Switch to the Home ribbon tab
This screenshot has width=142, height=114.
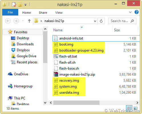tap(27, 13)
